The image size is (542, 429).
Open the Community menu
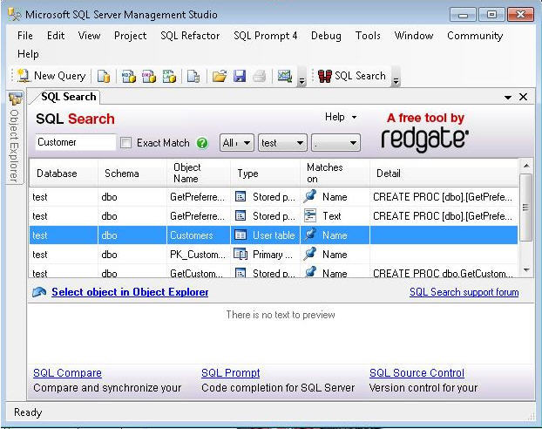[x=475, y=36]
